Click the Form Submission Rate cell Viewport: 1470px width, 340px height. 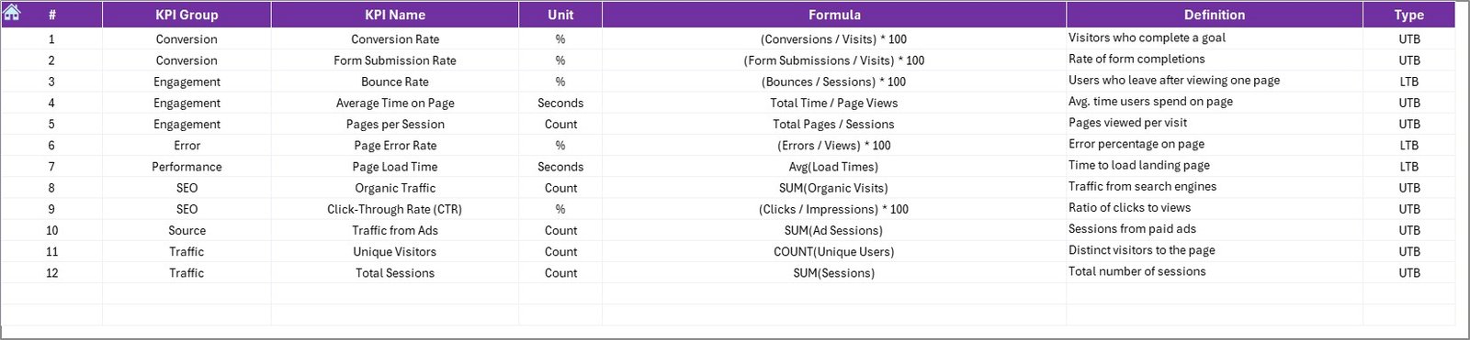(395, 60)
